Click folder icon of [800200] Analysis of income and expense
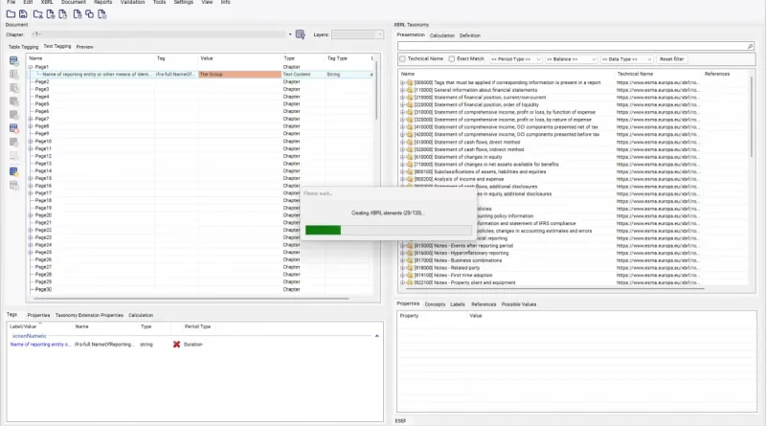The image size is (766, 426). point(410,179)
